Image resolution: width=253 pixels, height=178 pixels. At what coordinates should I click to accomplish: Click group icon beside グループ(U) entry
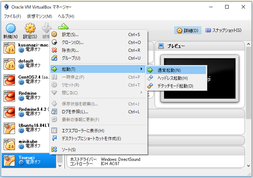pyautogui.click(x=54, y=58)
